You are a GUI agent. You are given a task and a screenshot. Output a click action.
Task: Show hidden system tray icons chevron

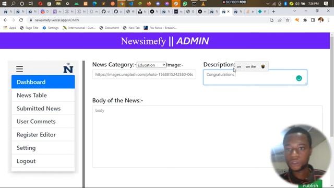coord(268,4)
